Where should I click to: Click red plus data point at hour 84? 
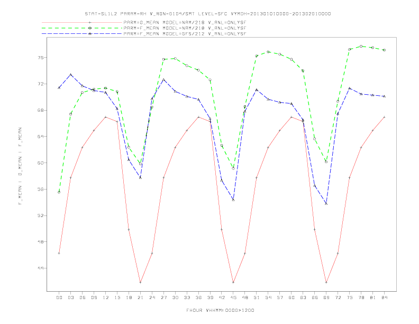pos(384,117)
